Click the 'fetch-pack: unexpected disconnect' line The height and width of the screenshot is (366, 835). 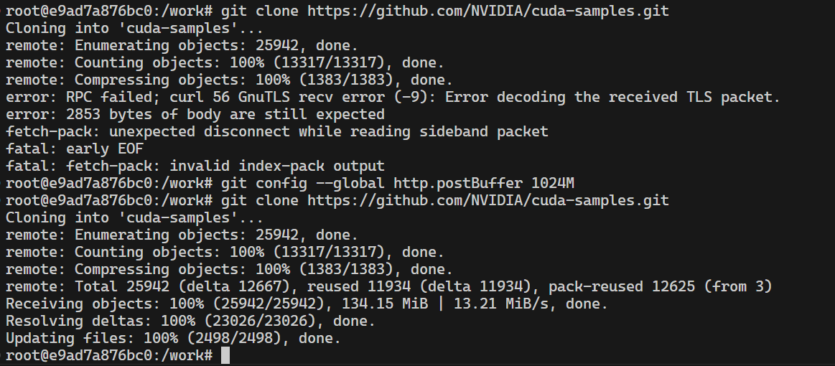(x=277, y=131)
